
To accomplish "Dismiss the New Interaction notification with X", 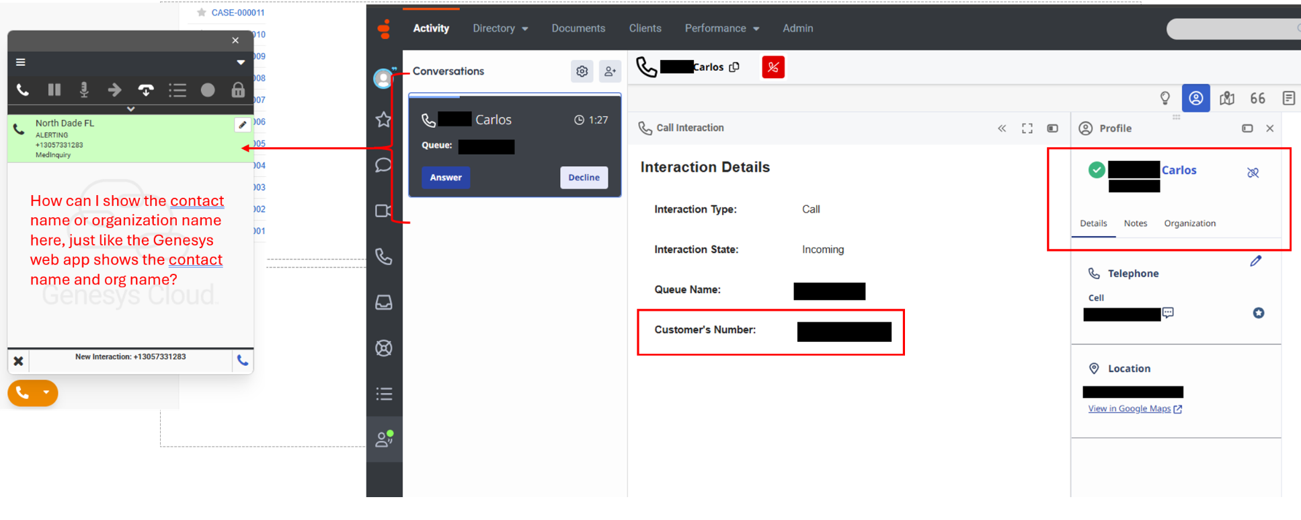I will (18, 361).
